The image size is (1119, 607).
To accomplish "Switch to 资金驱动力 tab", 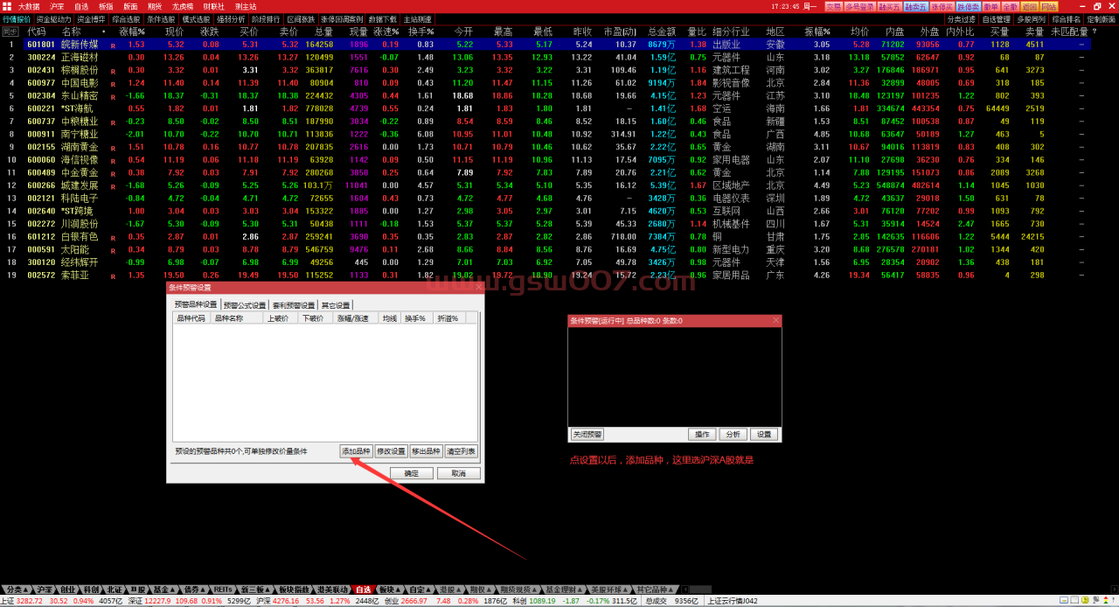I will (53, 18).
